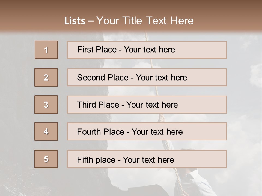Select the bold word Lists in title
262x196 pixels.
pos(75,21)
